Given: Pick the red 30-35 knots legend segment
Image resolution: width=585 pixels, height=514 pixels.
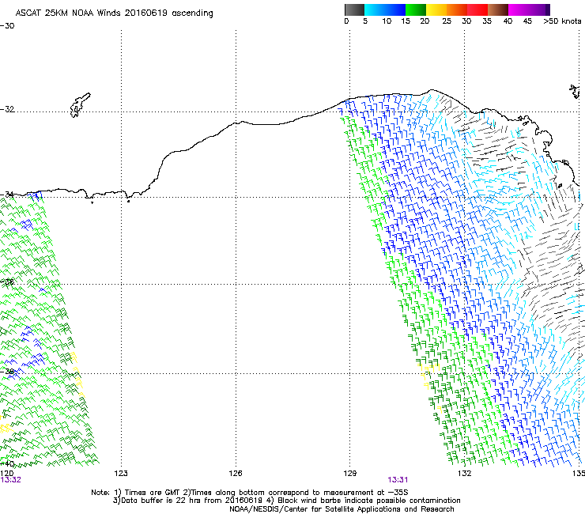Looking at the screenshot, I should click(477, 9).
